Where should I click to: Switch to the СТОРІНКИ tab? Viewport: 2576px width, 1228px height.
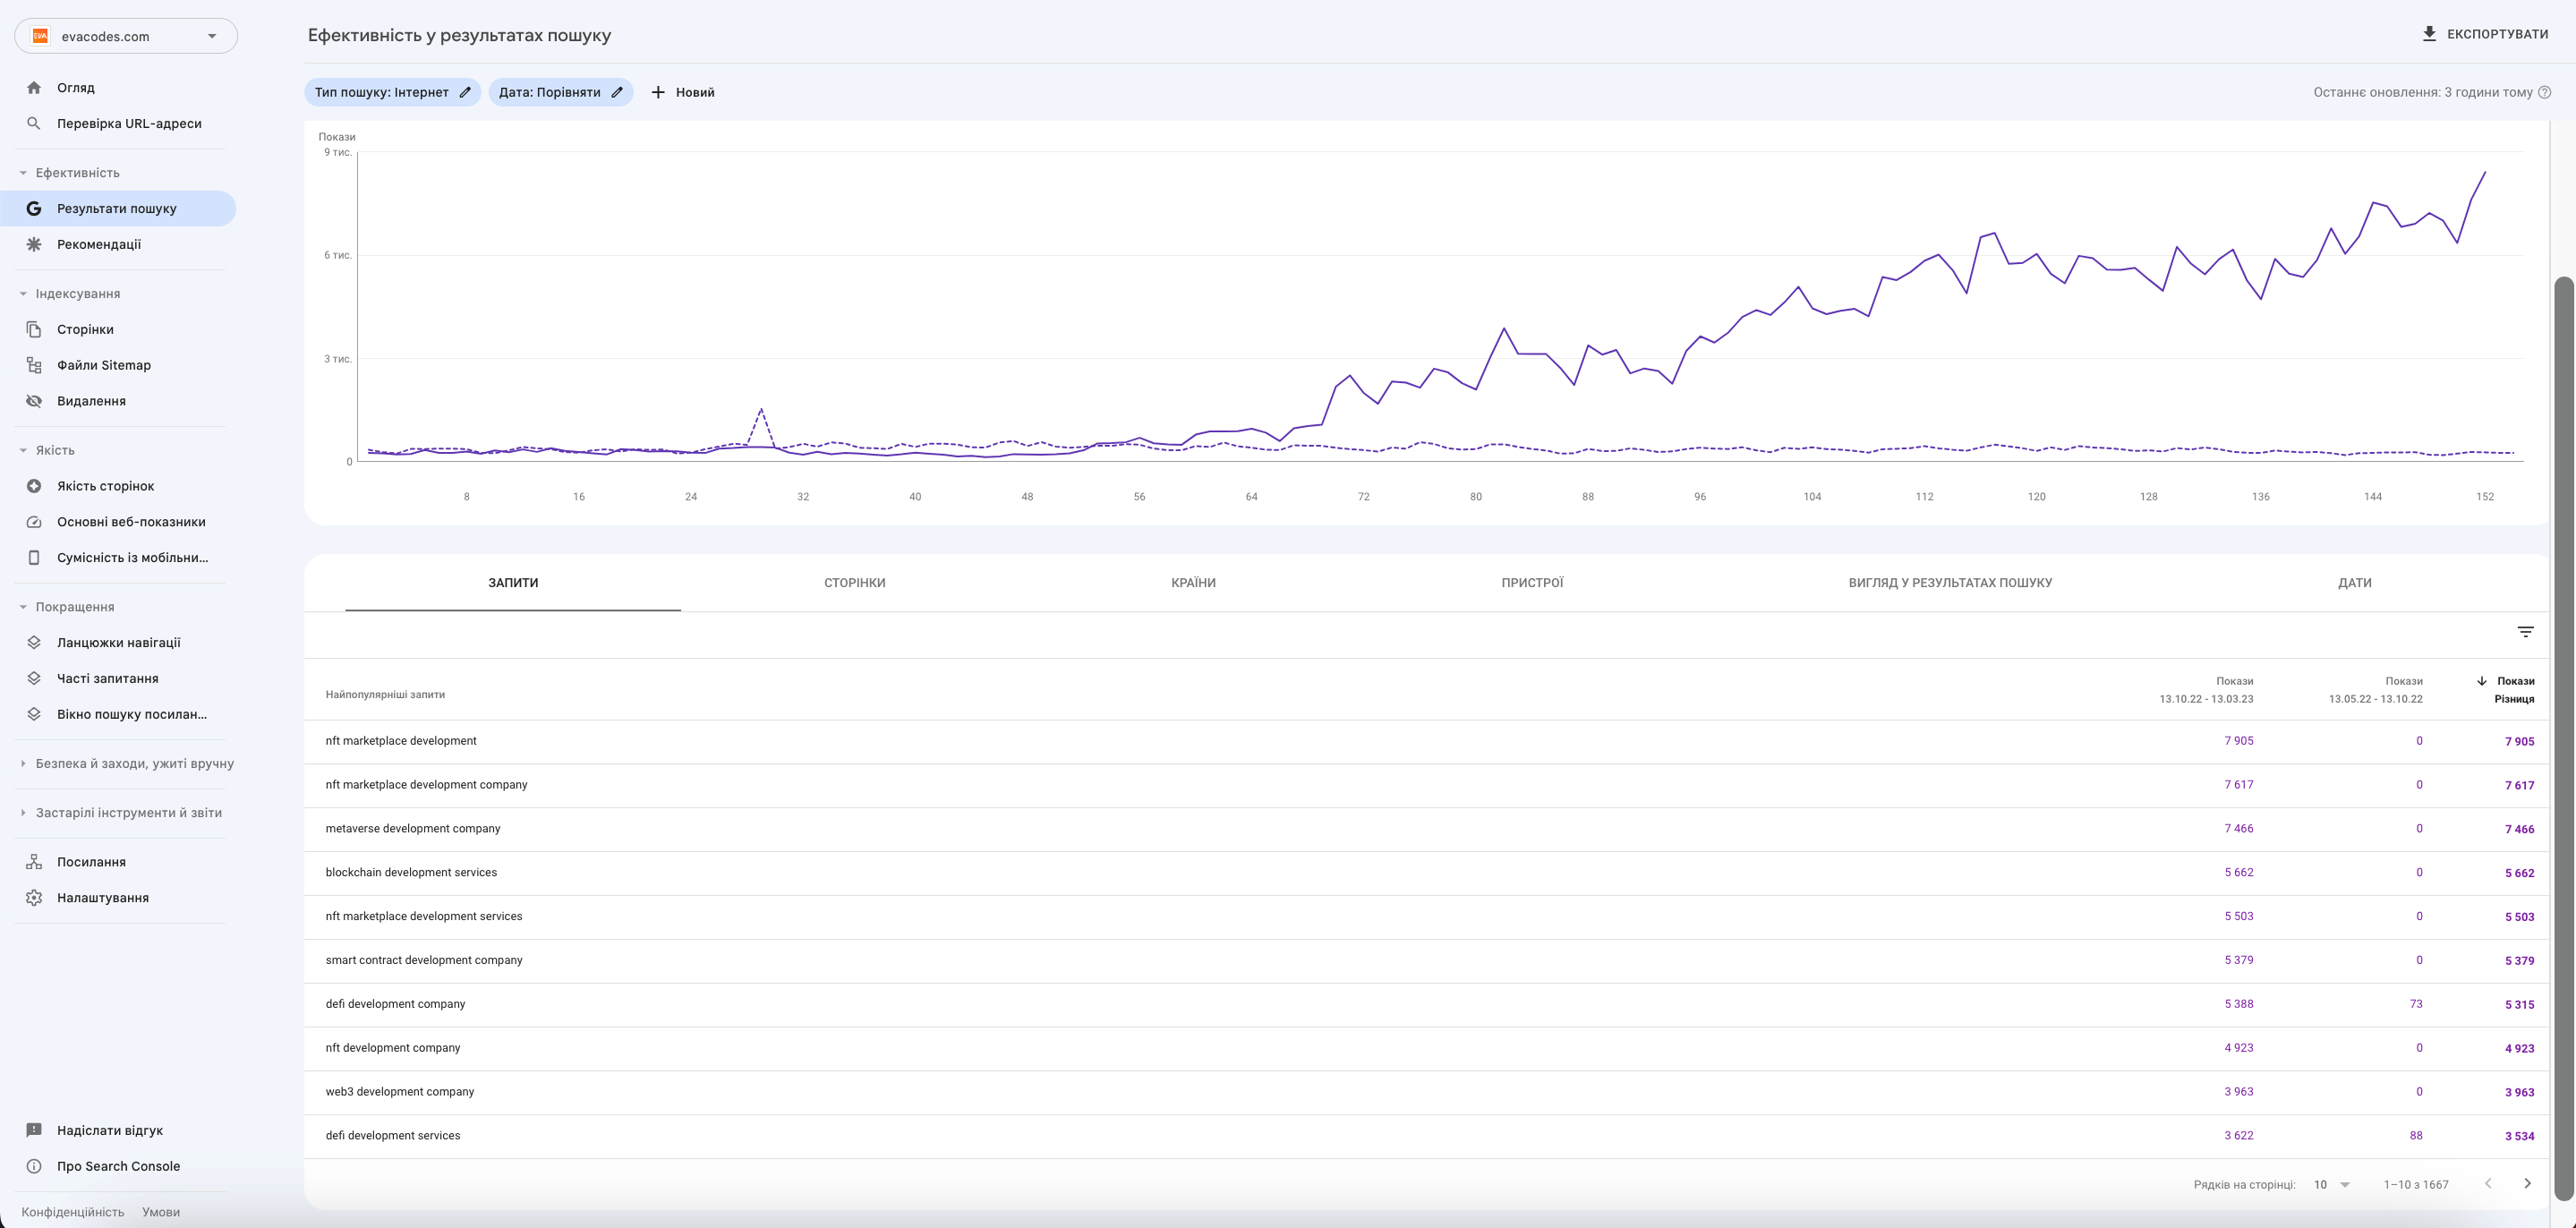(x=854, y=583)
